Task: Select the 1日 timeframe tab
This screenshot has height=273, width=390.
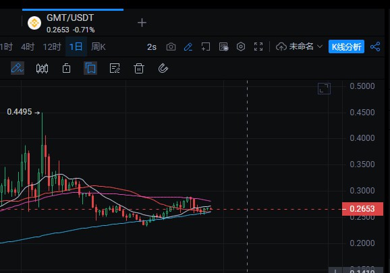Action: click(76, 47)
